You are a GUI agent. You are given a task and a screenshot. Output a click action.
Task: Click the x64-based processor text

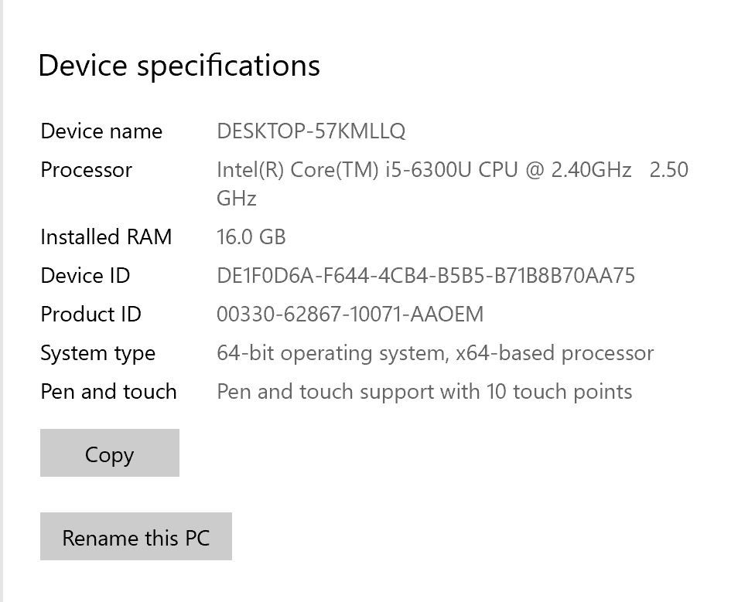pyautogui.click(x=555, y=353)
